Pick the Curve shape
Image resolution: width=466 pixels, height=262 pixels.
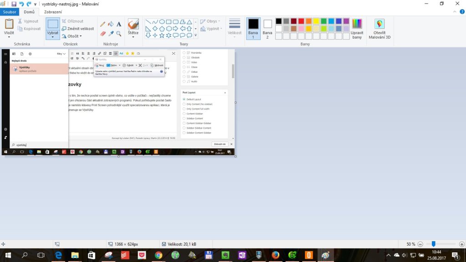coord(155,22)
